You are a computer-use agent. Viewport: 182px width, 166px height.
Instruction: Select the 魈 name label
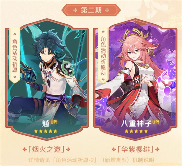click(46, 124)
